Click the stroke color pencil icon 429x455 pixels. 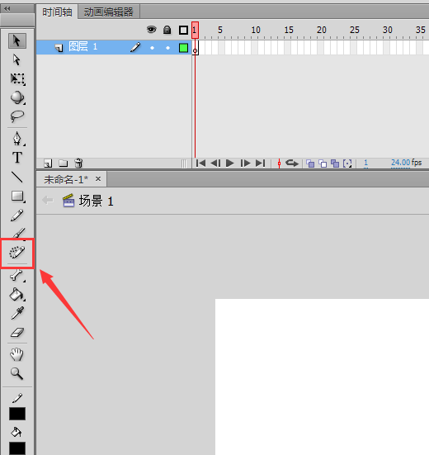pos(17,398)
